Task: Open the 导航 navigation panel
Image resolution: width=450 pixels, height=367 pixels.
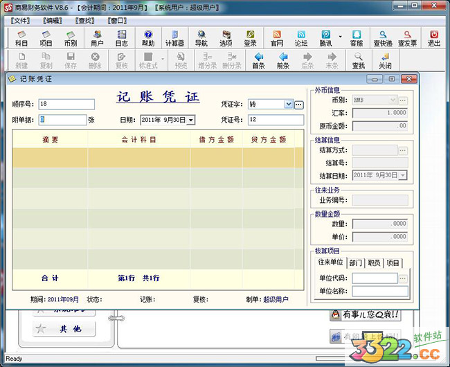Action: point(201,39)
